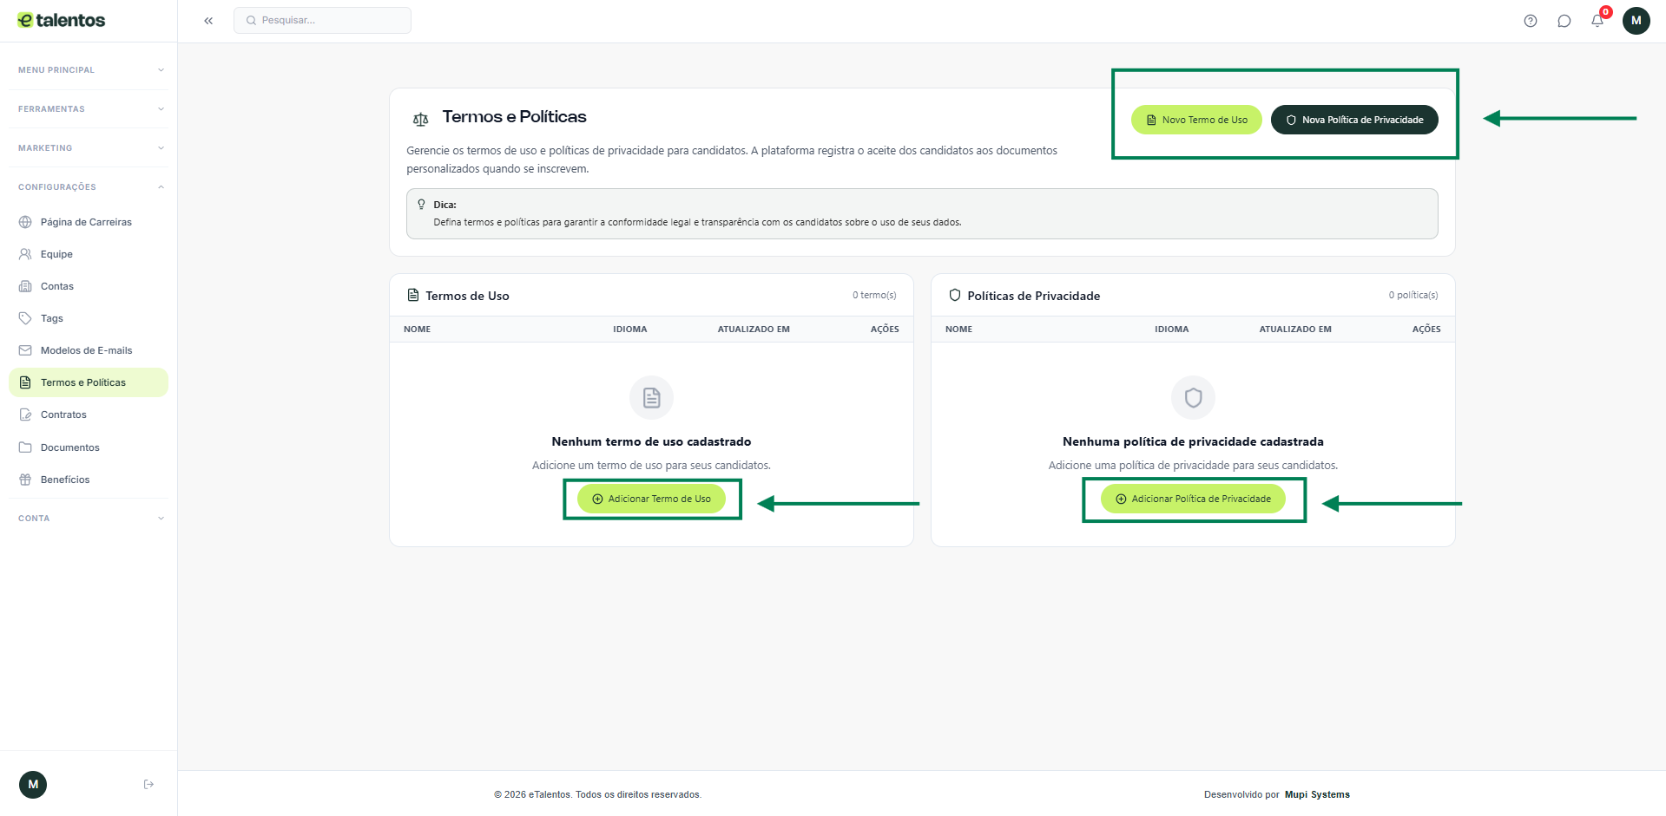Click the eTalentos logo
Image resolution: width=1666 pixels, height=816 pixels.
coord(62,20)
